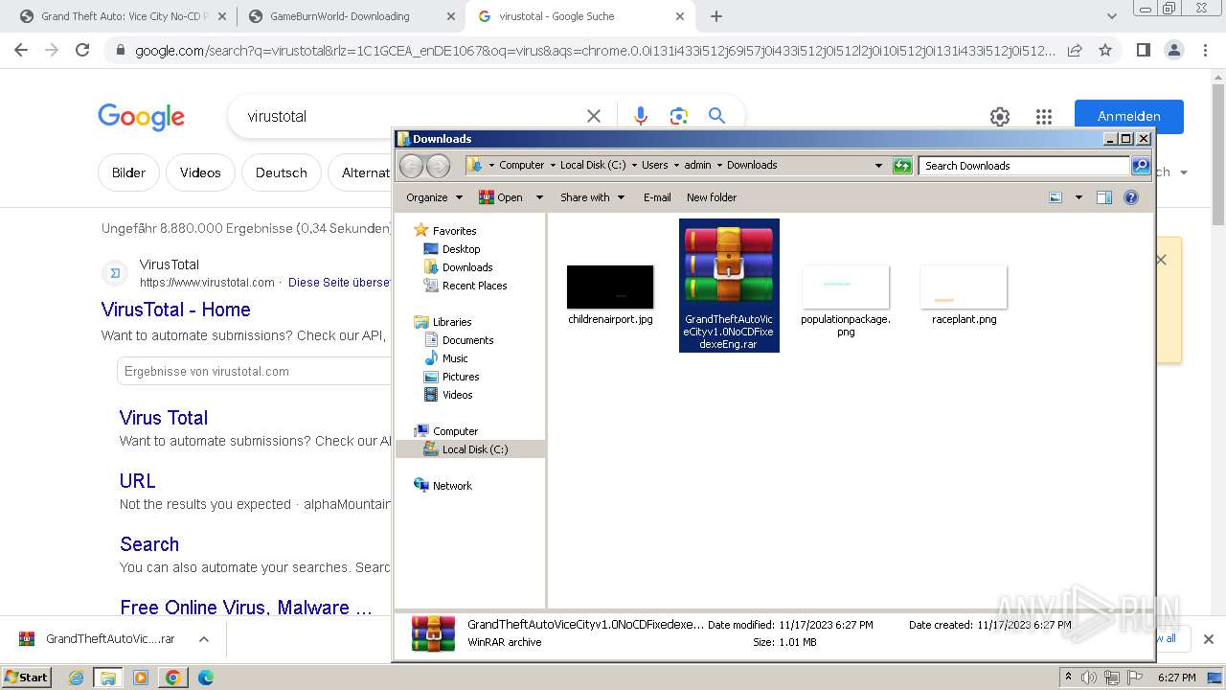Open Organize dropdown menu
Image resolution: width=1226 pixels, height=690 pixels.
click(434, 197)
